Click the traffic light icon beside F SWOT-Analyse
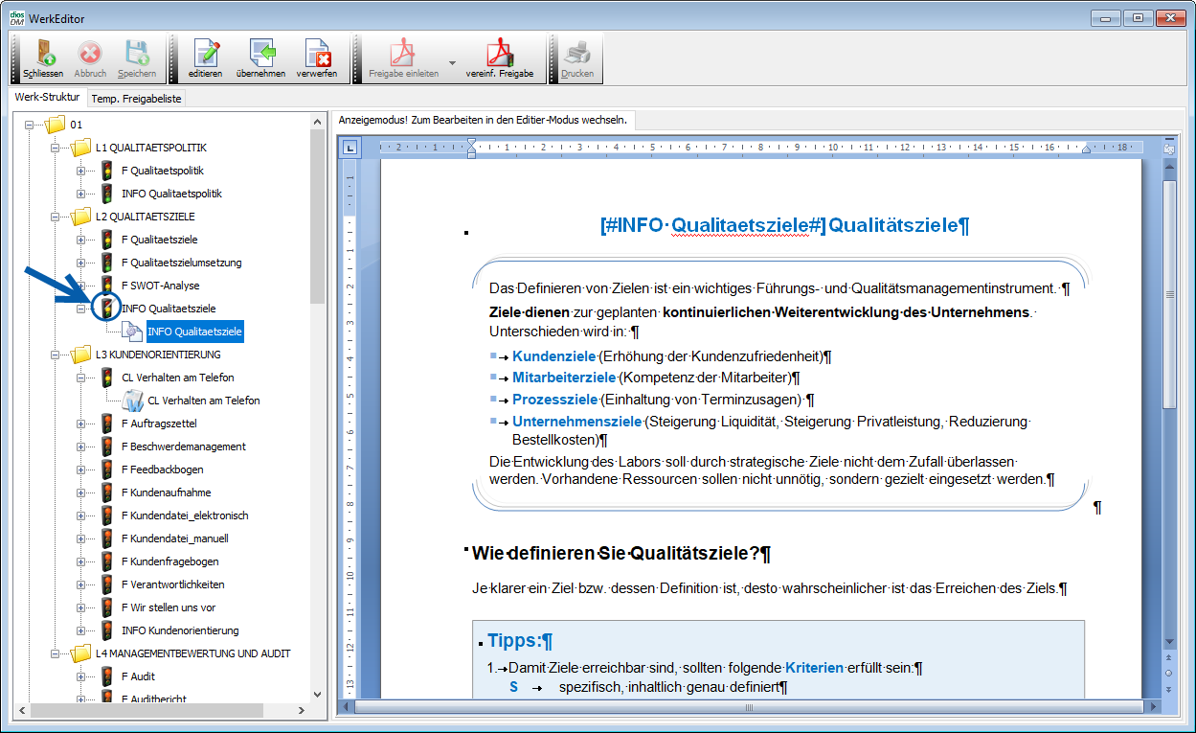The image size is (1196, 733). pos(107,286)
